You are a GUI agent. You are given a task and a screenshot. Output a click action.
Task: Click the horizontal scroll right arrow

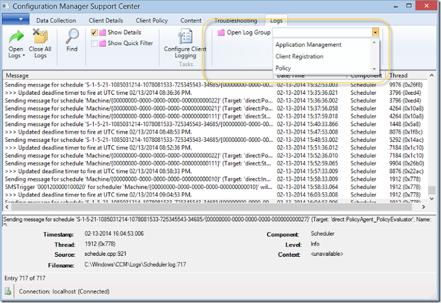[423, 207]
